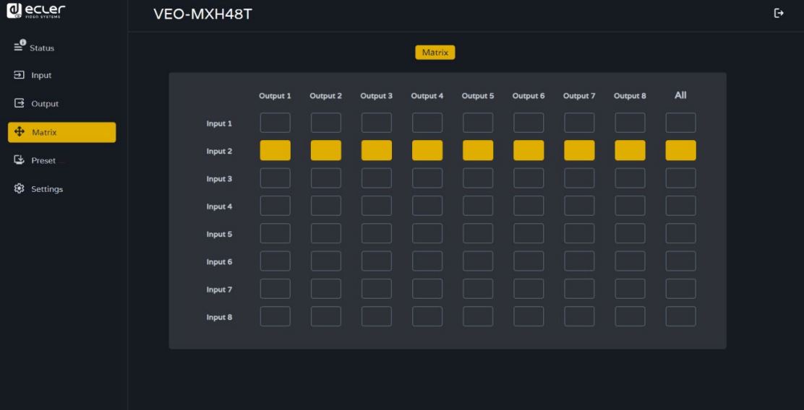Select the Matrix sidebar item
Image resolution: width=804 pixels, height=410 pixels.
click(x=61, y=132)
